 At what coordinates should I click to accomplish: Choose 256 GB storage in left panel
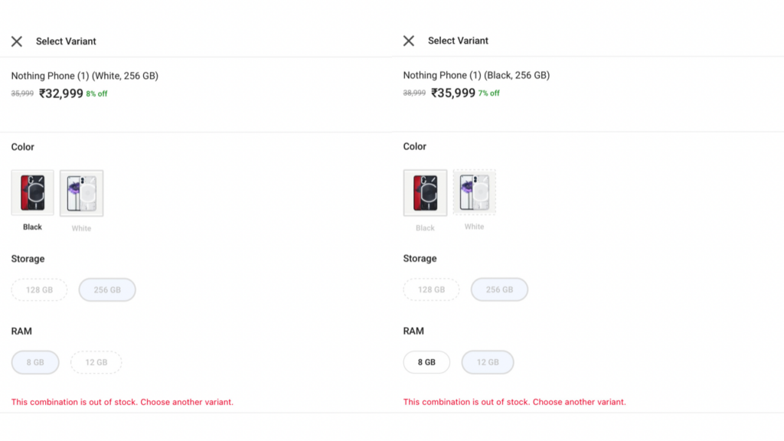(107, 290)
